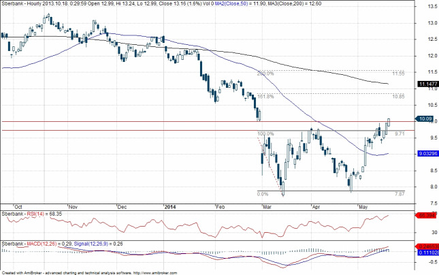Click the Nov label on time axis
The width and height of the screenshot is (439, 275).
point(73,207)
